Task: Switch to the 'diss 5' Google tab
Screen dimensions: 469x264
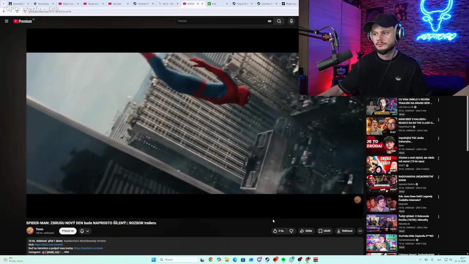Action: coord(169,4)
